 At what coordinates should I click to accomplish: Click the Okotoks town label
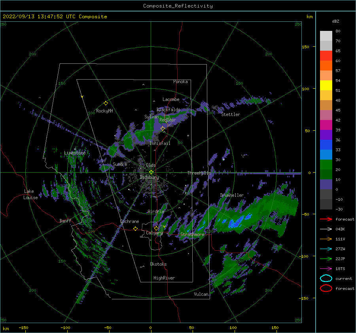pos(158,264)
